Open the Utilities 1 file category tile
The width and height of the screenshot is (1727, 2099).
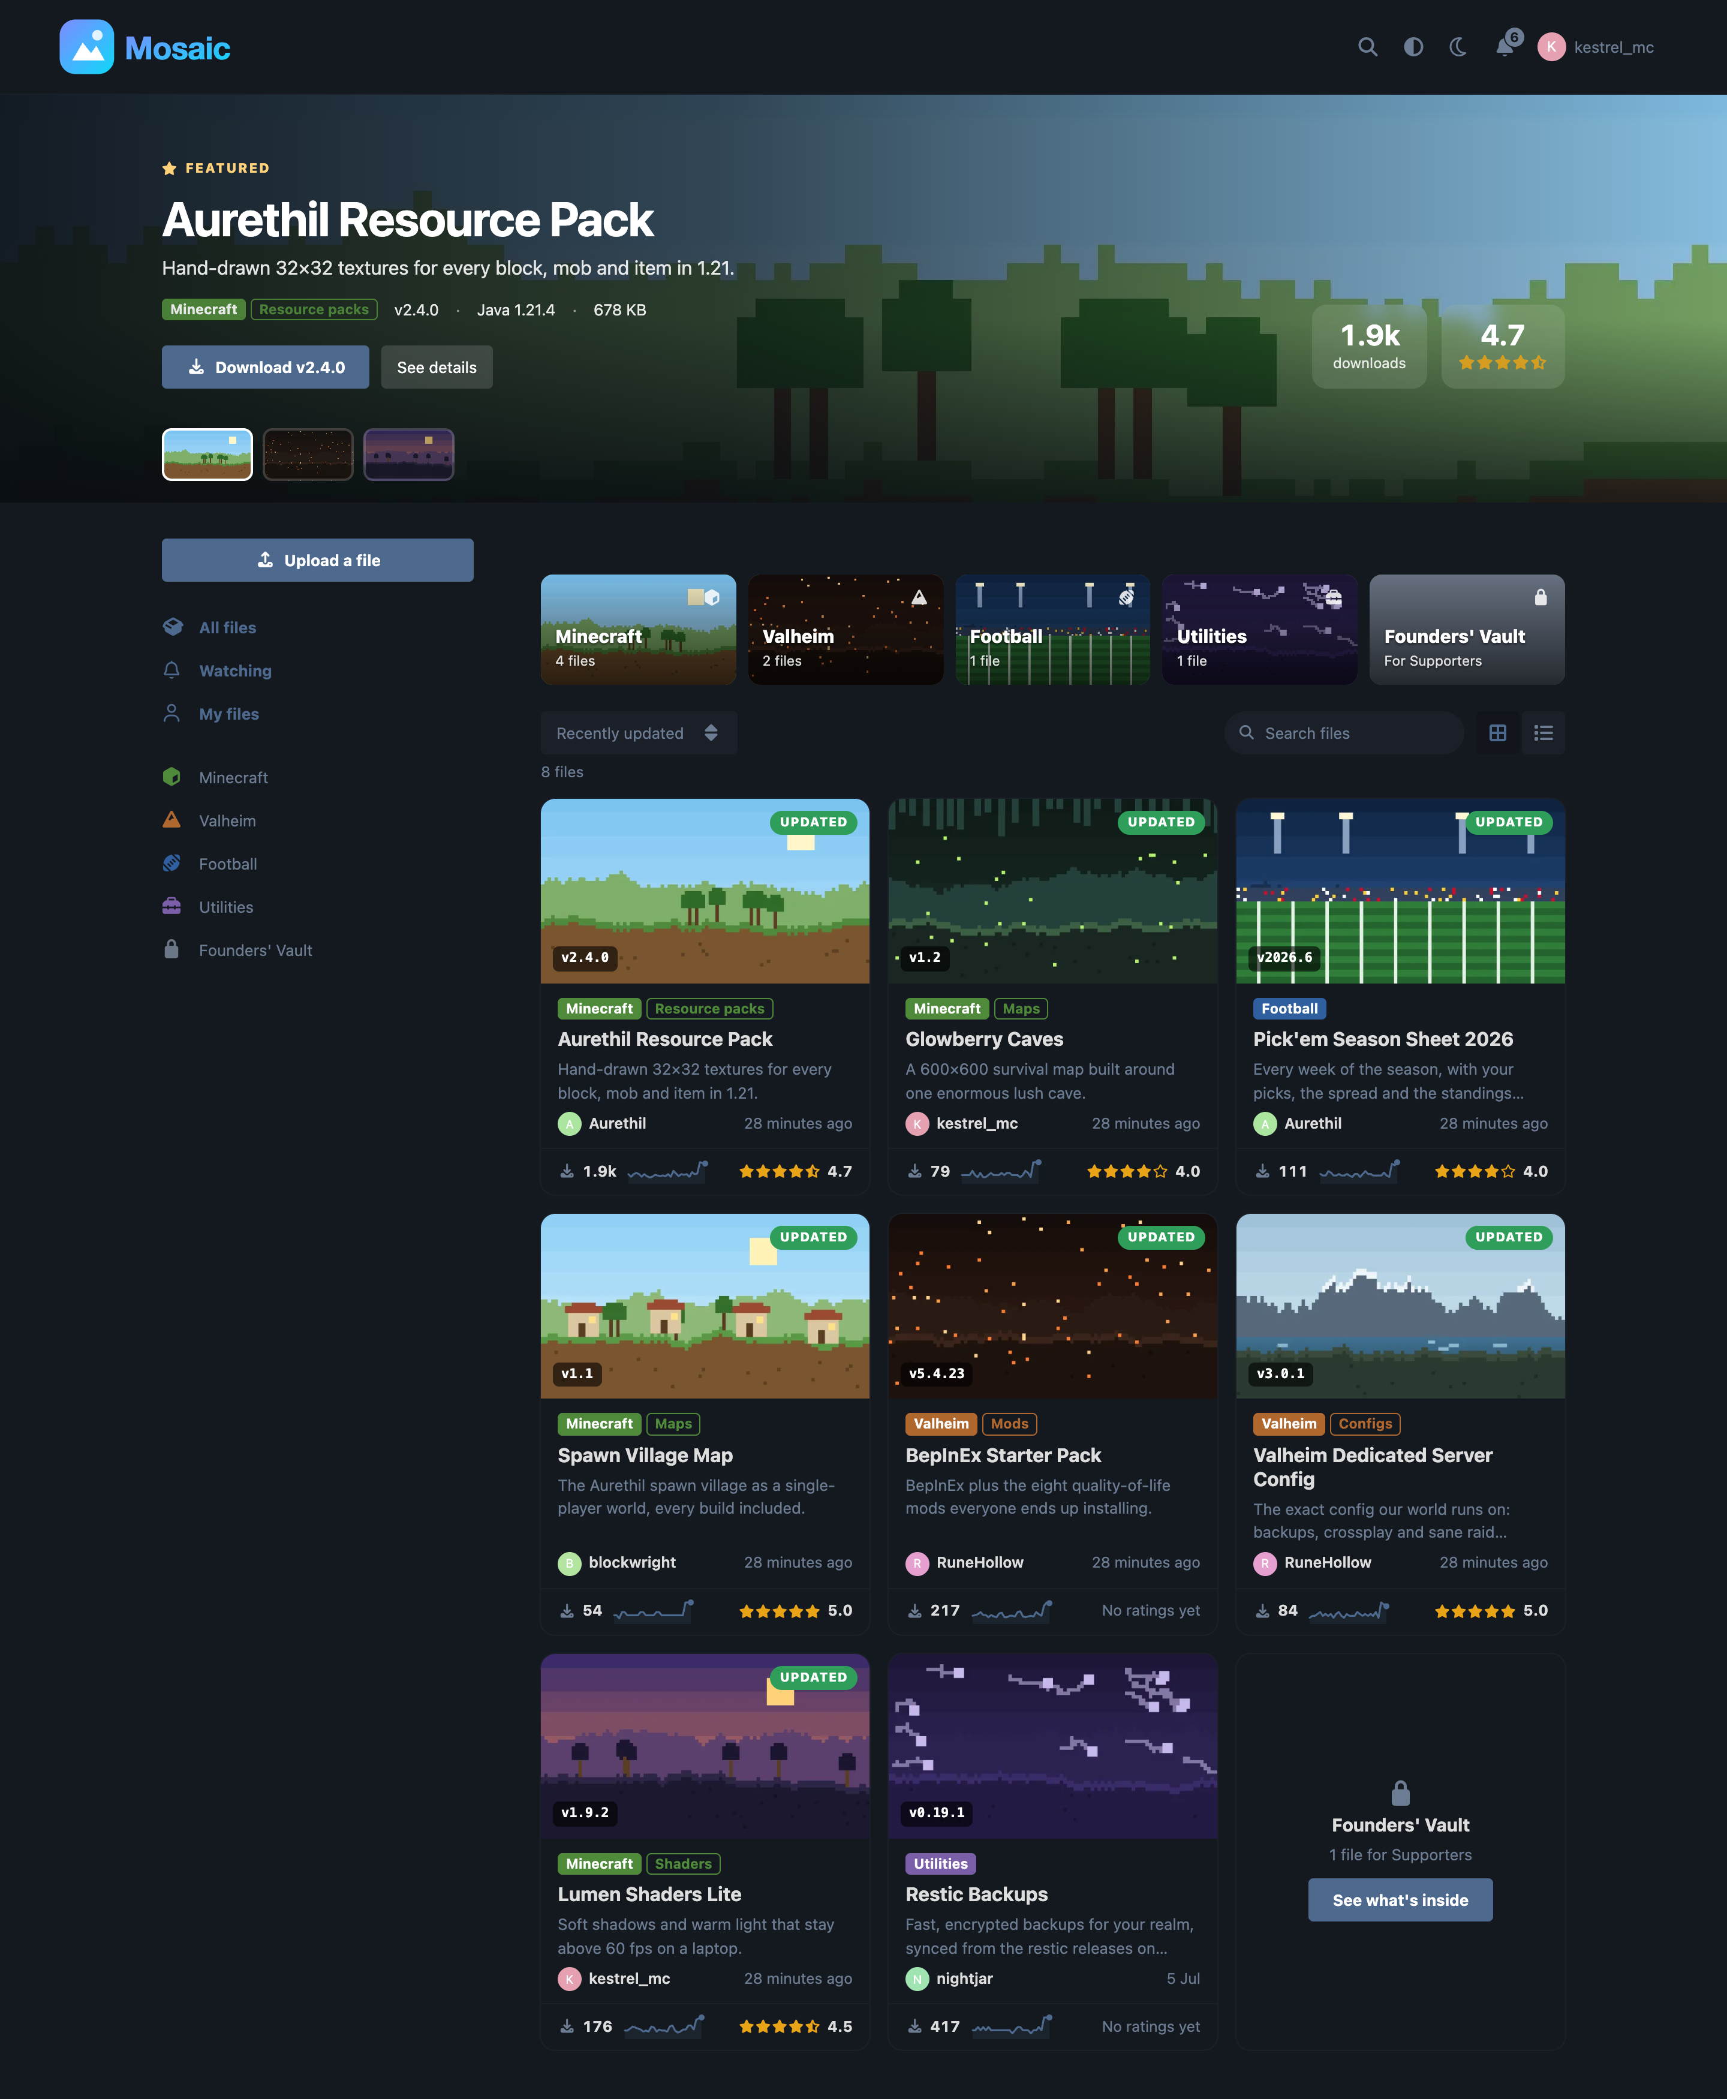[1259, 630]
